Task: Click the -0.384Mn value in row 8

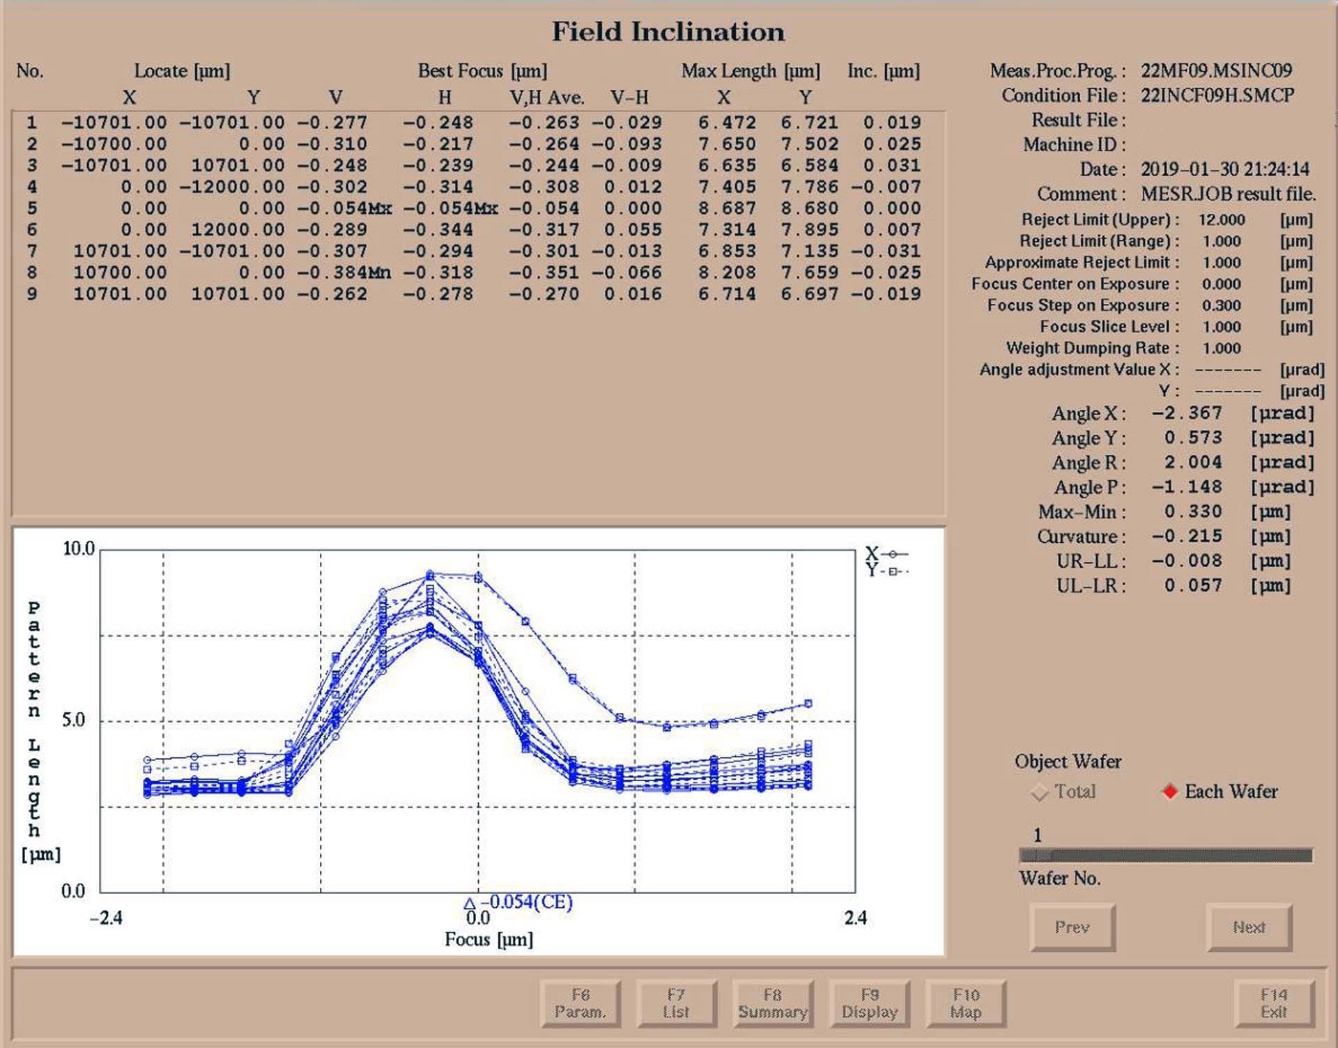Action: click(344, 273)
